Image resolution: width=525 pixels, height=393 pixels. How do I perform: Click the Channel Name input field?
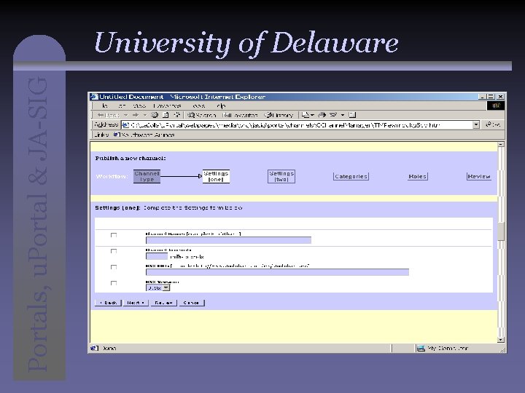(x=228, y=240)
